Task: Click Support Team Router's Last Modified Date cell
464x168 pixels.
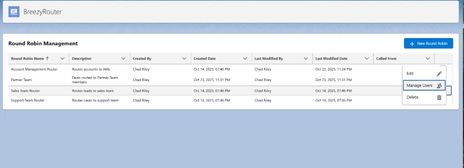Action: pyautogui.click(x=333, y=101)
